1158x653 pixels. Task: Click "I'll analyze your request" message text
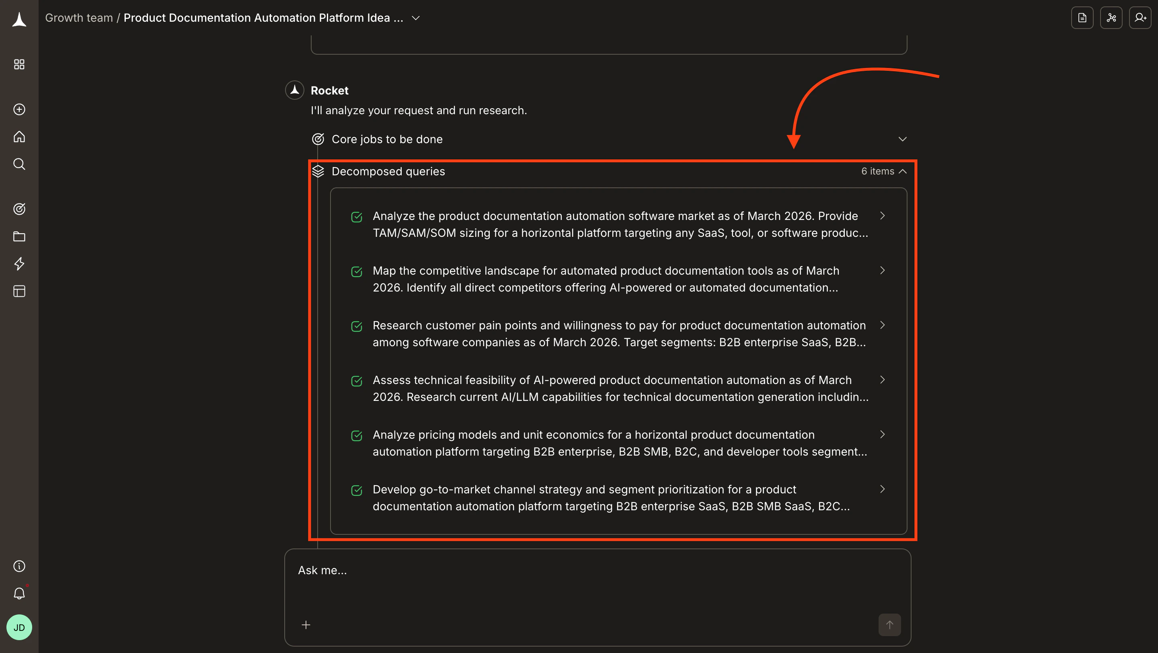(x=419, y=110)
